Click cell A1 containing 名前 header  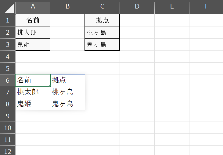coord(33,20)
